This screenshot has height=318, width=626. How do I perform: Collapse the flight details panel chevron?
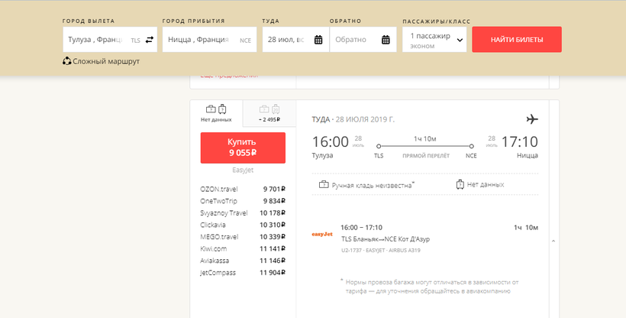click(553, 242)
